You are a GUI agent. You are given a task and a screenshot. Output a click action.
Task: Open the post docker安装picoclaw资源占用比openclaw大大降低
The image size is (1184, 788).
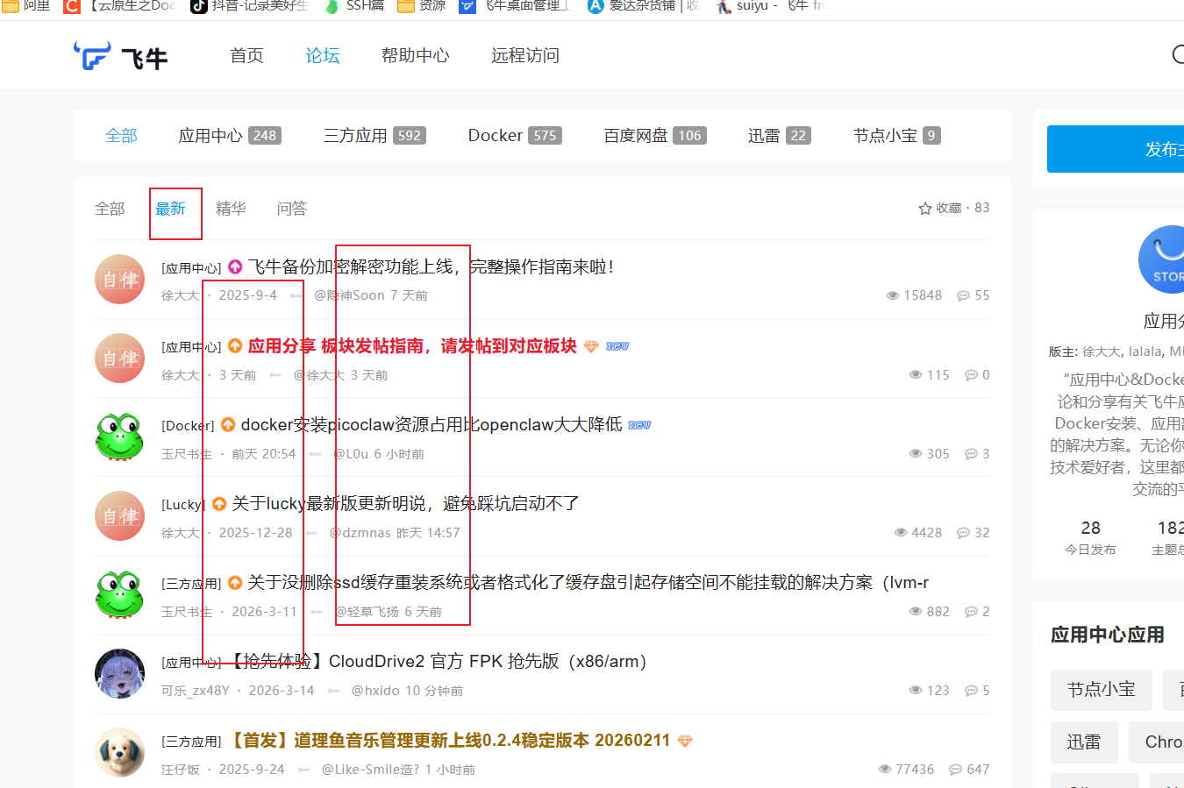coord(432,425)
